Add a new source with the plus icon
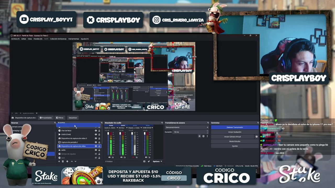335x188 pixels. (x=59, y=161)
